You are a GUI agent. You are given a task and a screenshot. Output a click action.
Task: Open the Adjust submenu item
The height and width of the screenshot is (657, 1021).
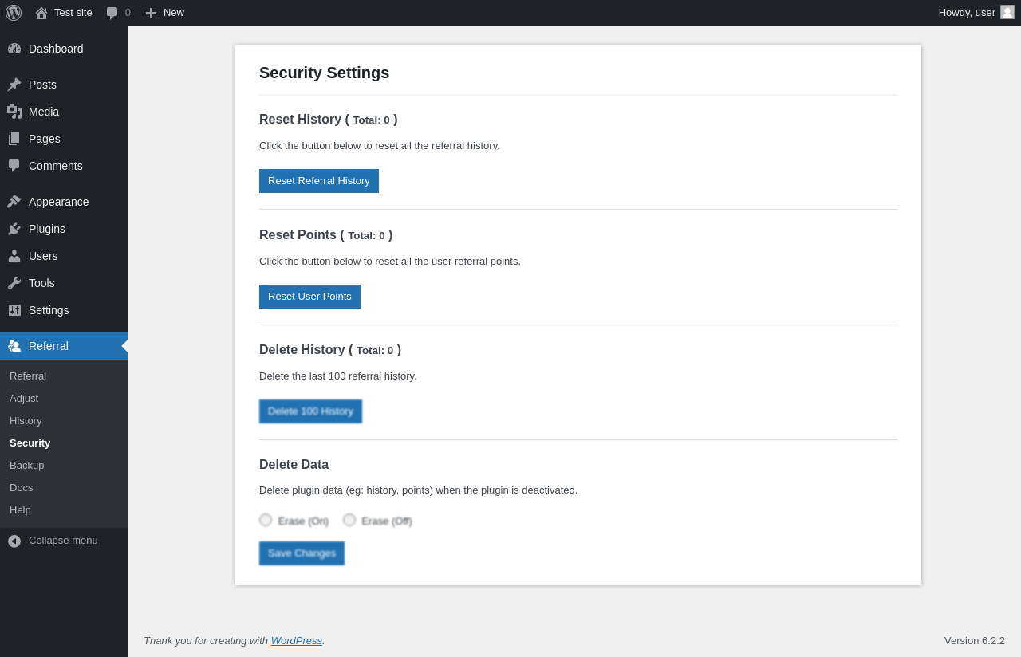[64, 398]
